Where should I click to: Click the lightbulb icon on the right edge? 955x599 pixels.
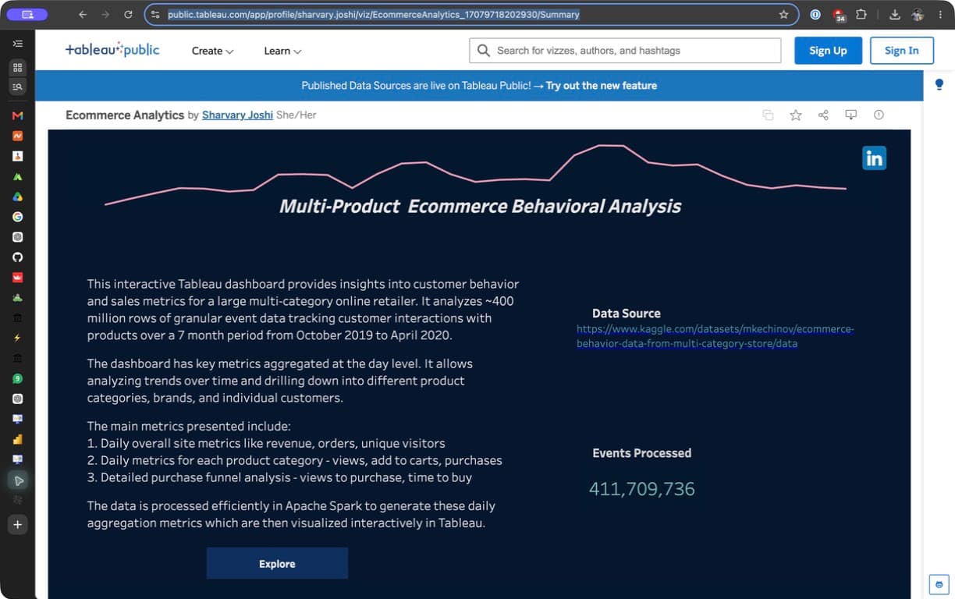(x=939, y=84)
